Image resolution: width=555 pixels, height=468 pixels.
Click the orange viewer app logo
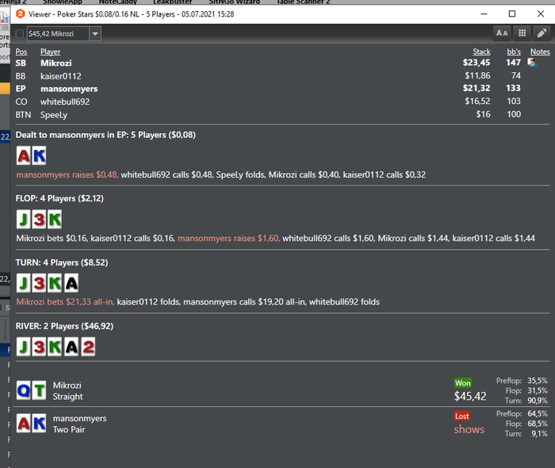20,13
